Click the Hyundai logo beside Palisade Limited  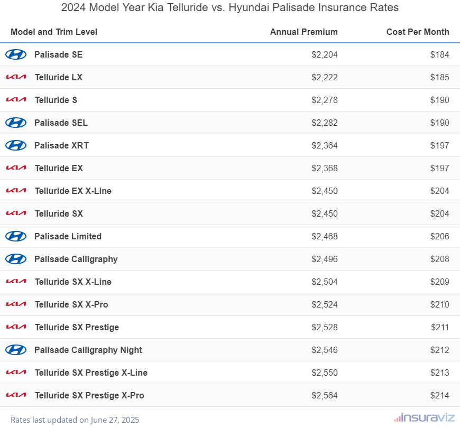[16, 236]
